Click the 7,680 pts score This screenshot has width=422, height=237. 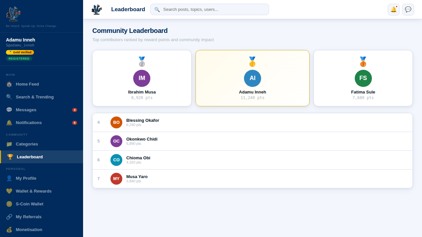tap(363, 98)
